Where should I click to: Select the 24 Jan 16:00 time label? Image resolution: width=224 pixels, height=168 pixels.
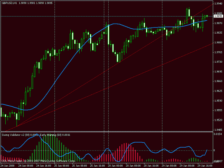coord(44,166)
